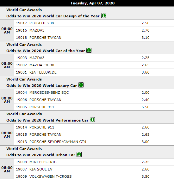Image resolution: width=174 pixels, height=179 pixels.
Task: Select 2.60 odds for 19014 Porsche 911
Action: (146, 127)
